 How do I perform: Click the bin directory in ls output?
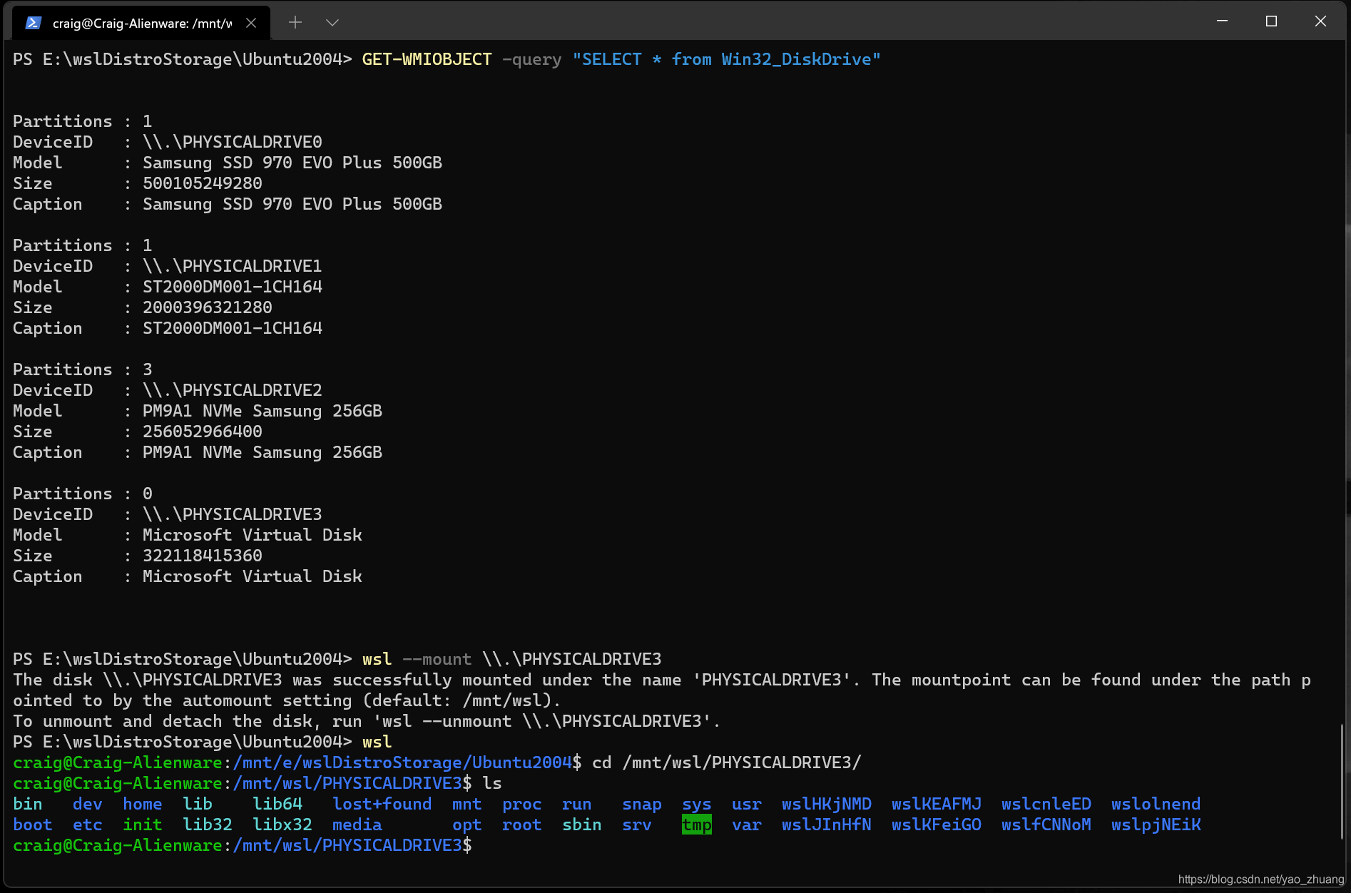point(28,804)
